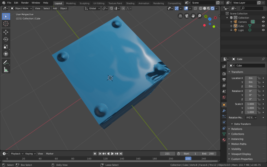Play the animation forward

coord(112,153)
